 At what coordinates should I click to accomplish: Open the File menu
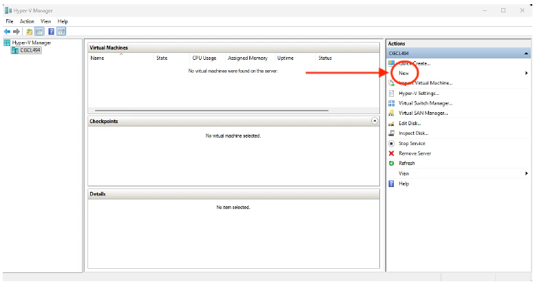coord(10,21)
